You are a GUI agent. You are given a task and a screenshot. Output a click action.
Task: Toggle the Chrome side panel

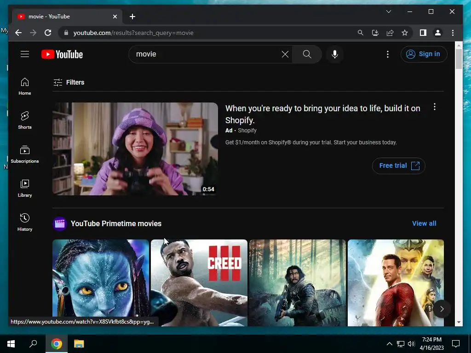click(x=423, y=33)
